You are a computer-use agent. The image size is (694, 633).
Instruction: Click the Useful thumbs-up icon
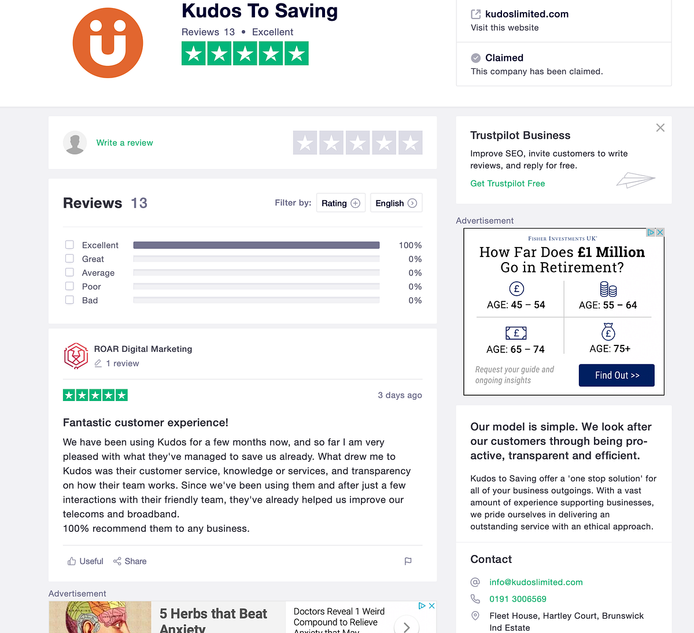(72, 561)
